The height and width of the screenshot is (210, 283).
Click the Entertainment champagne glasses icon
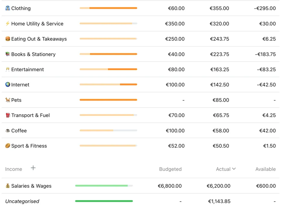coord(8,69)
